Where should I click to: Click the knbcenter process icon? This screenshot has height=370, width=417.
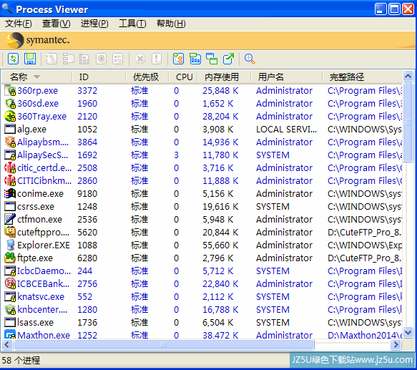pos(10,310)
